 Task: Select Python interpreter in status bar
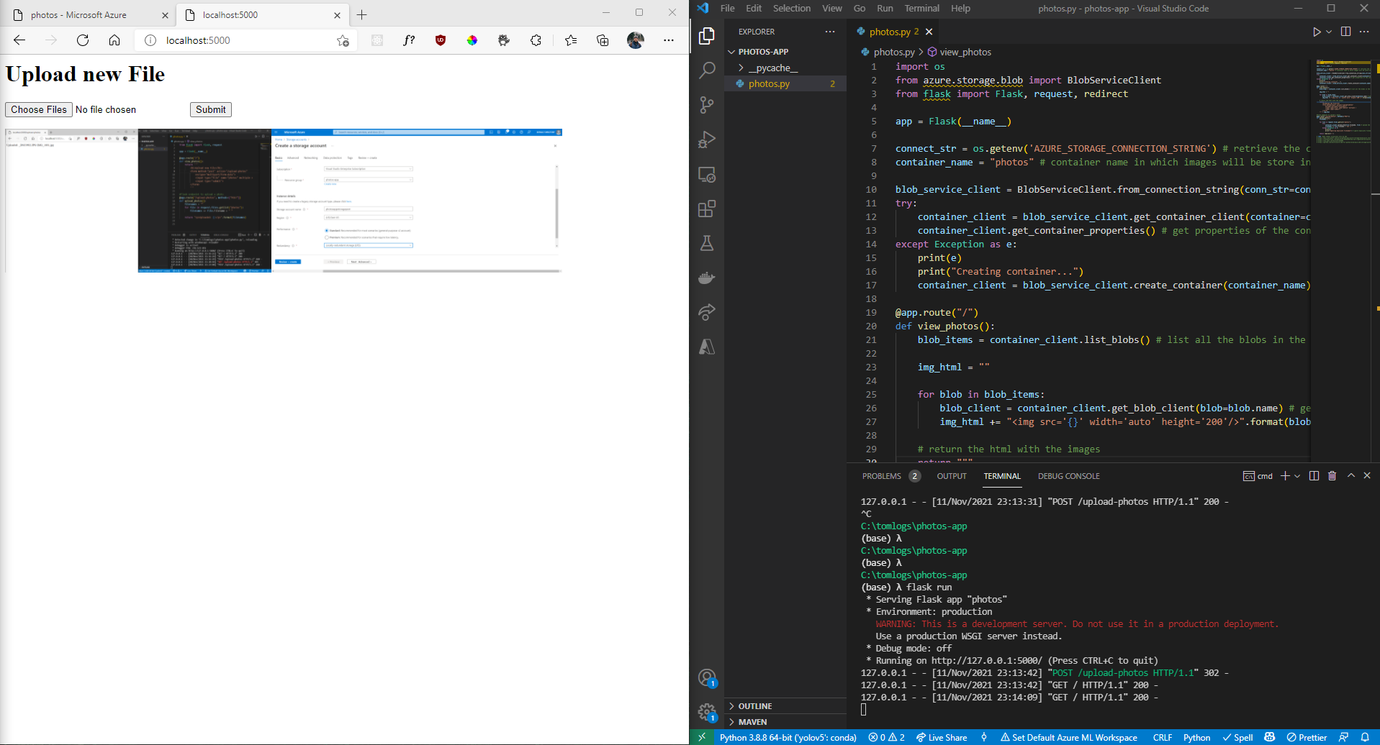pos(788,738)
